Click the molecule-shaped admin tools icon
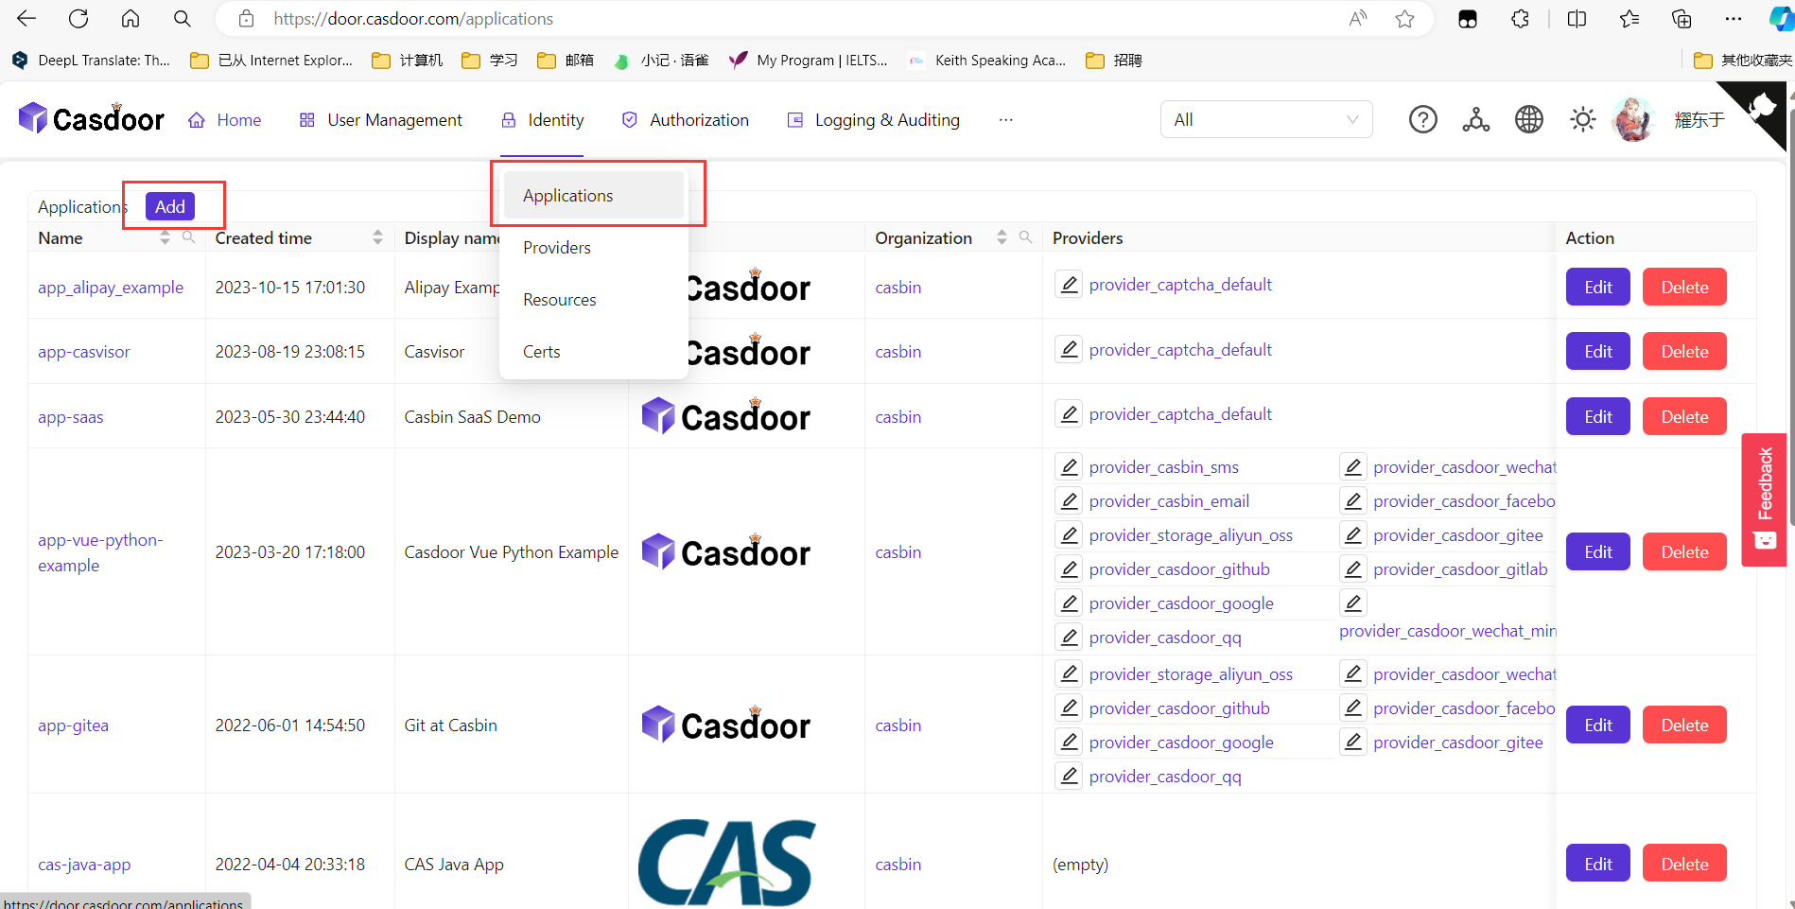The image size is (1795, 909). pos(1475,119)
